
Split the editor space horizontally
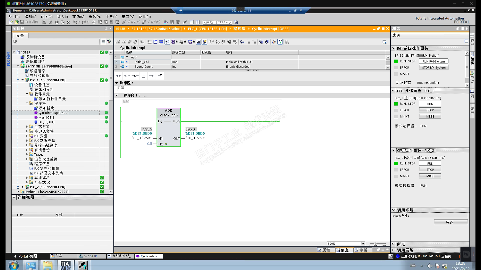click(x=192, y=22)
